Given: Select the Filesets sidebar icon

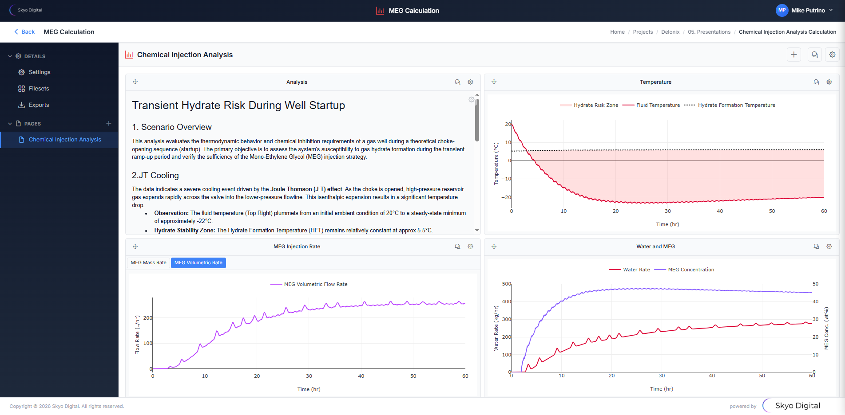Looking at the screenshot, I should click(x=21, y=88).
